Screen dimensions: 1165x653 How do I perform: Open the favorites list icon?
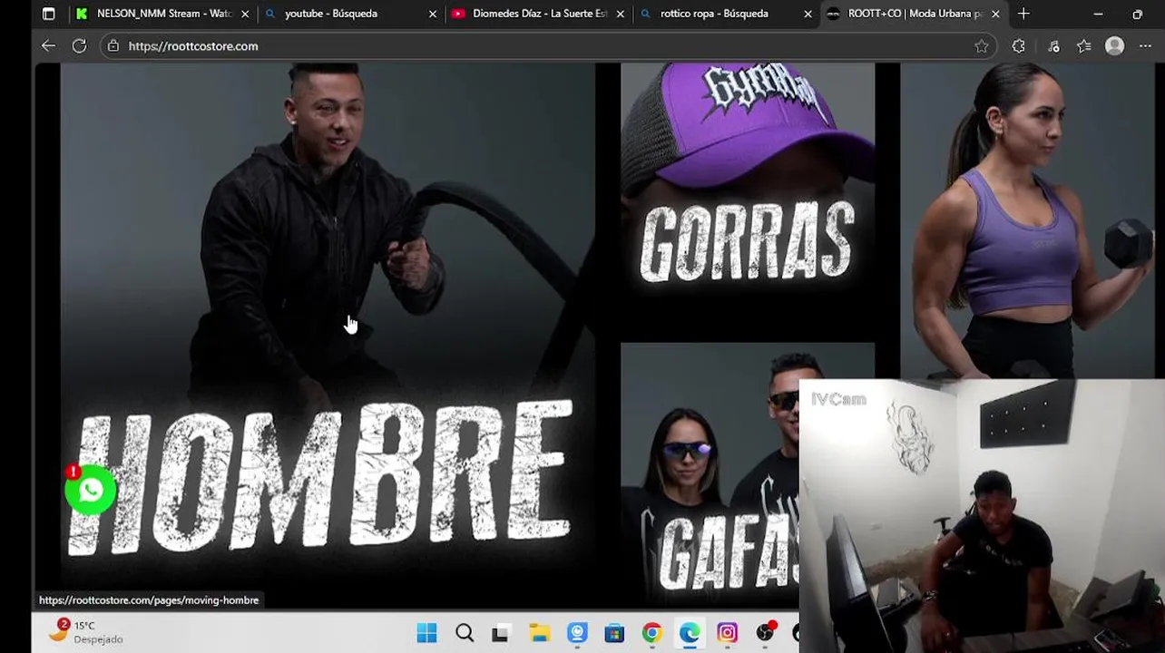1083,46
